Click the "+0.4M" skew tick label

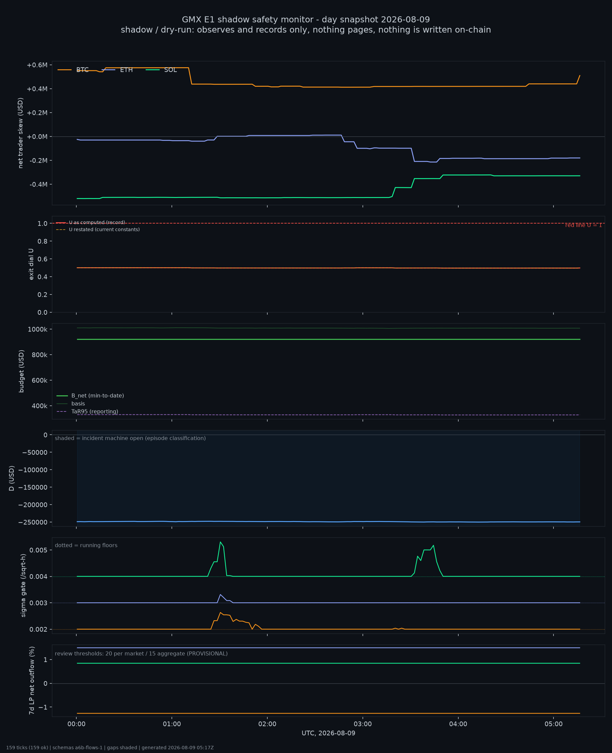click(37, 89)
